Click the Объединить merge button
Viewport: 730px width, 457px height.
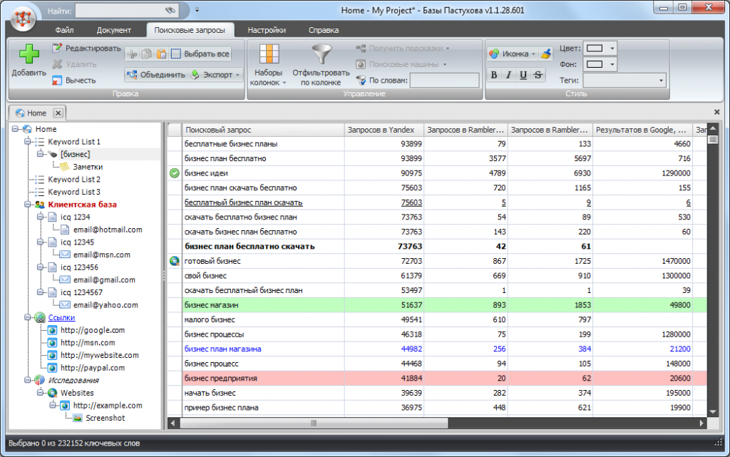click(156, 74)
